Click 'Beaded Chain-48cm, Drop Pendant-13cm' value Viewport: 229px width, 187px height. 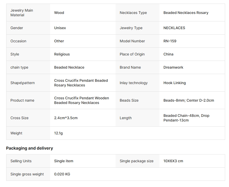coord(186,118)
